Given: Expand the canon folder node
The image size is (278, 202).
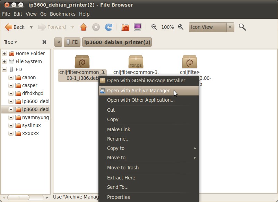Looking at the screenshot, I should tap(11, 77).
